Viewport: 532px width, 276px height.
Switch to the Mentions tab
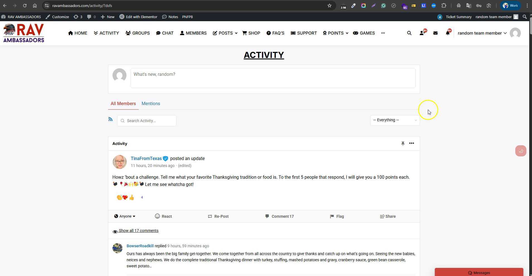point(151,104)
